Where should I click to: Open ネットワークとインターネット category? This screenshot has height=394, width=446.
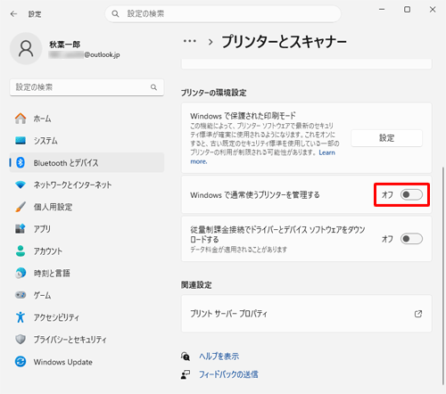[87, 185]
